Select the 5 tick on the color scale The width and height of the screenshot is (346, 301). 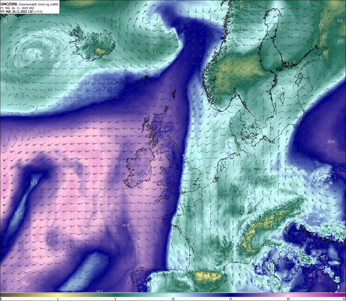115,299
